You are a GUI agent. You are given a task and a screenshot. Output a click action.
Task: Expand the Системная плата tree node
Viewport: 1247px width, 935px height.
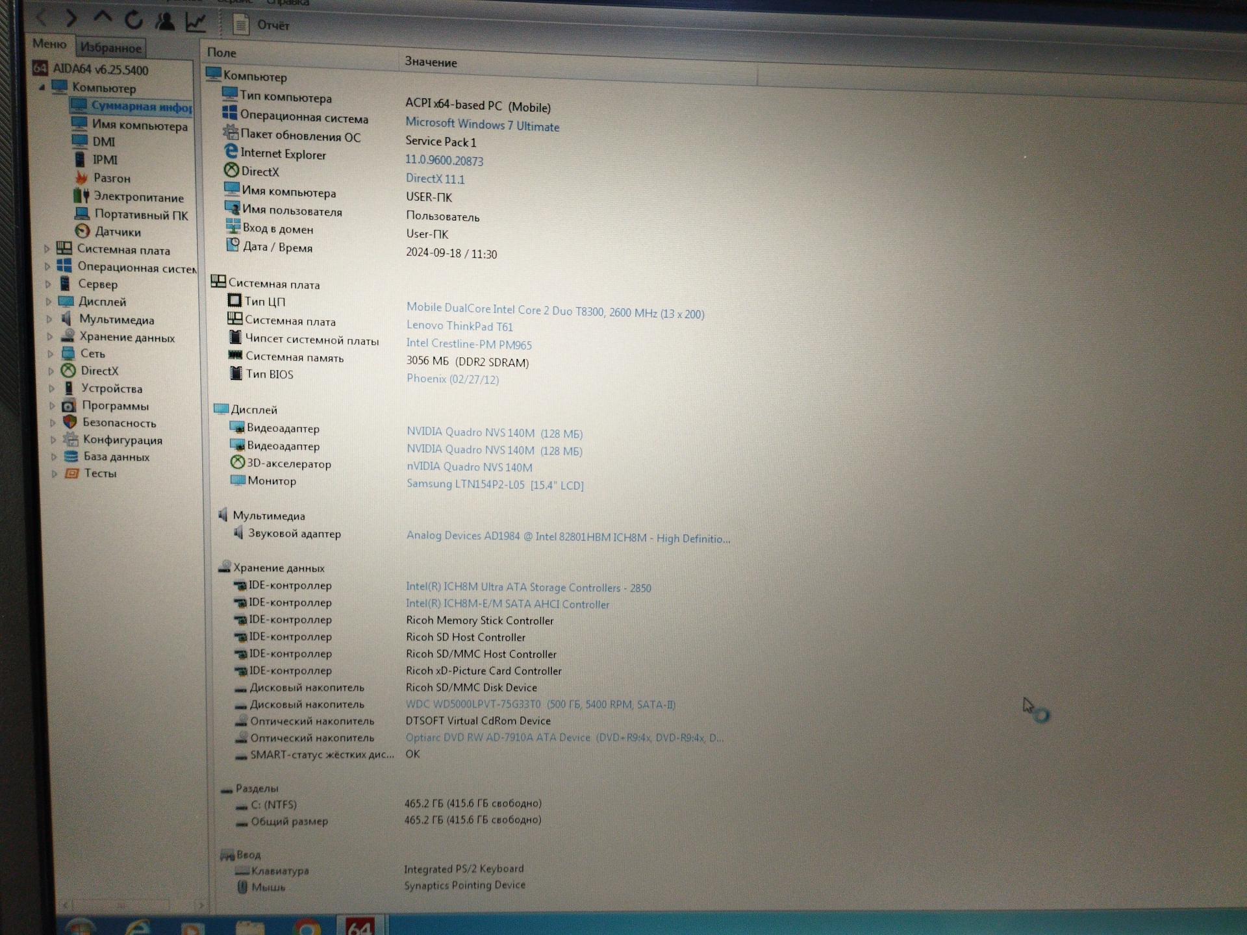point(47,249)
